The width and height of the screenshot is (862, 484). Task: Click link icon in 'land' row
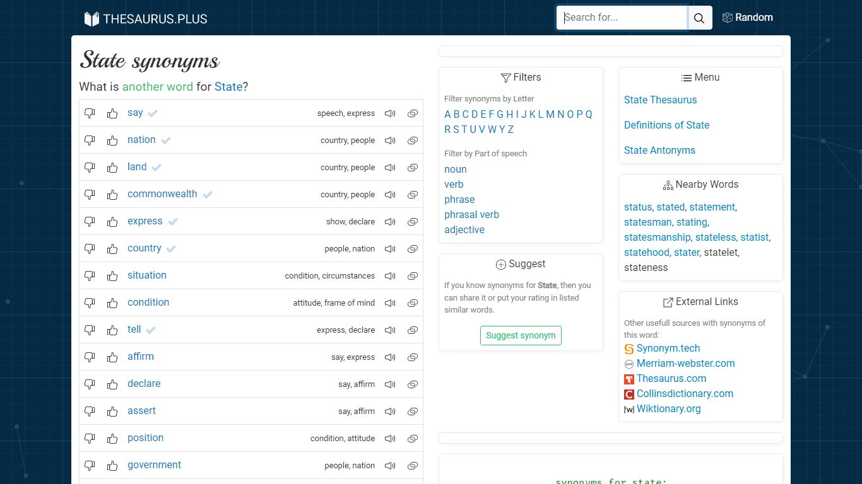pos(413,168)
